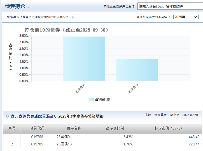
Task: Focus the fund code search input field
Action: [x=170, y=6]
